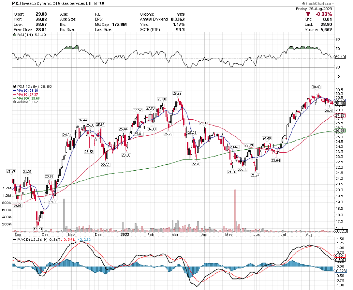Viewport: 353px width, 290px height.
Task: Click the 27.37 MA50 axis tag
Action: click(340, 116)
